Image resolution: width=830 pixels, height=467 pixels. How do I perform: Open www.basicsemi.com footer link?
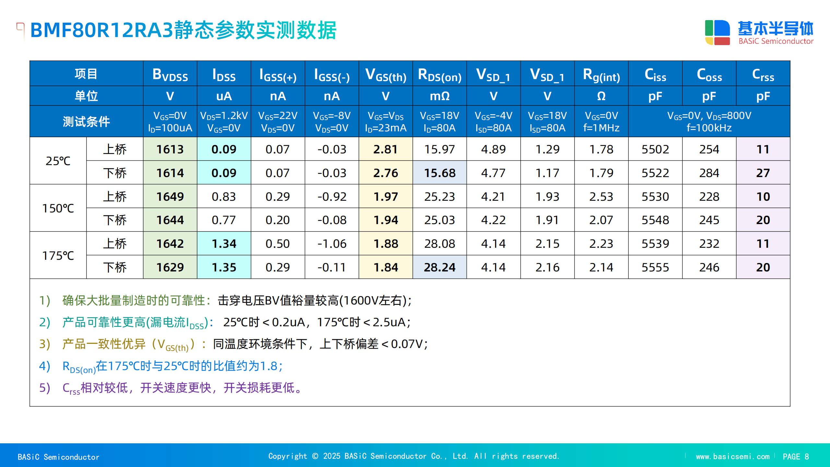pos(732,457)
